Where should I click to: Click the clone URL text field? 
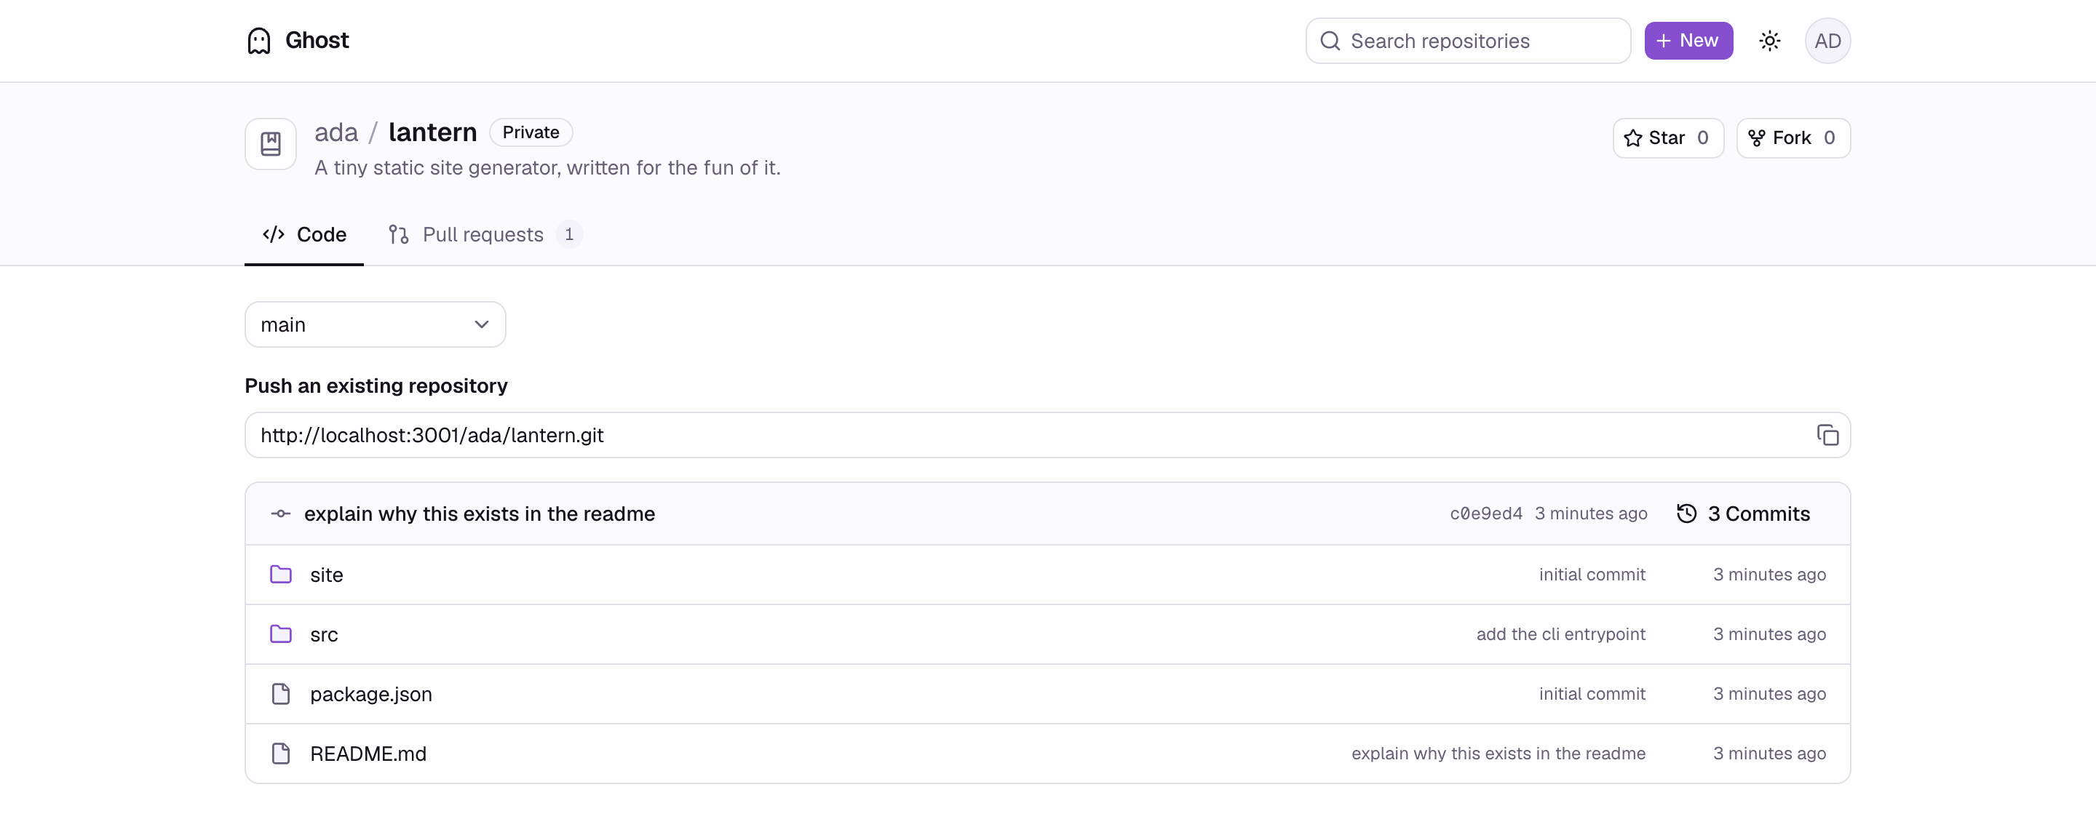click(x=1047, y=435)
